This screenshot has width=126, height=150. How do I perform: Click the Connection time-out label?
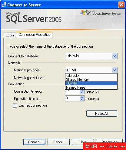pyautogui.click(x=28, y=91)
